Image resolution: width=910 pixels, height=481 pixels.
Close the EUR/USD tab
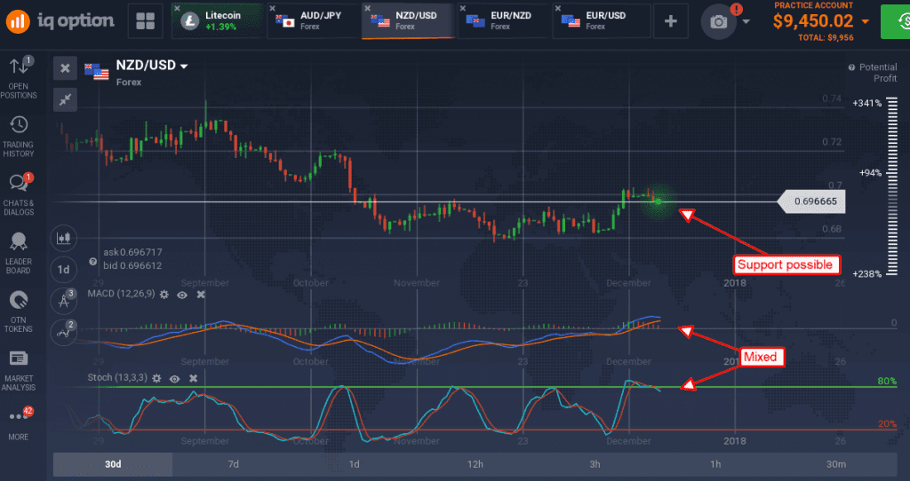558,8
